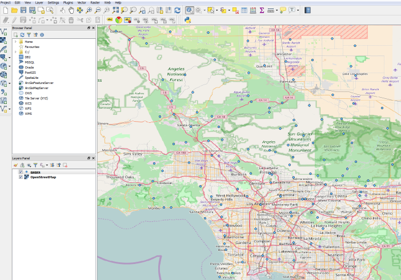Select the Favourites entry in Browser Panel
The height and width of the screenshot is (280, 401).
tap(32, 47)
